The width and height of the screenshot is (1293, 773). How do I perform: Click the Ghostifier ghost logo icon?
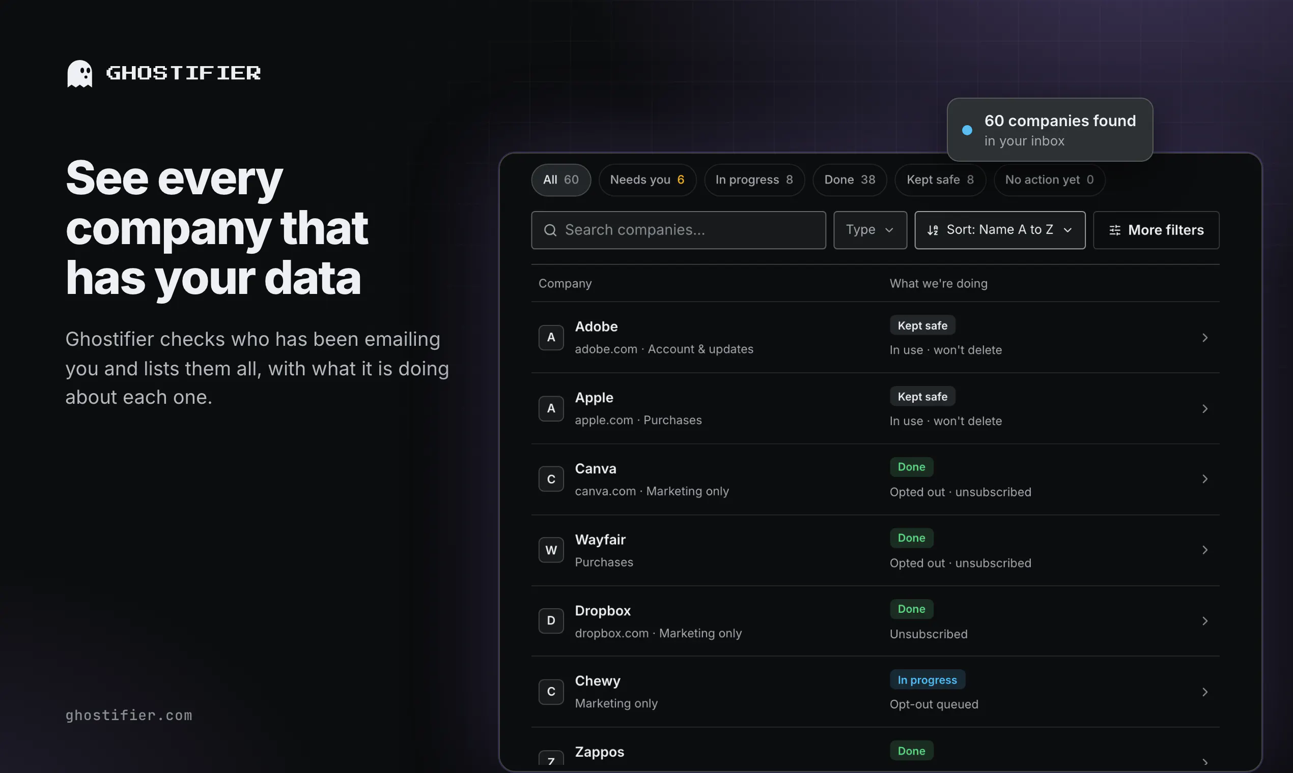pyautogui.click(x=80, y=73)
